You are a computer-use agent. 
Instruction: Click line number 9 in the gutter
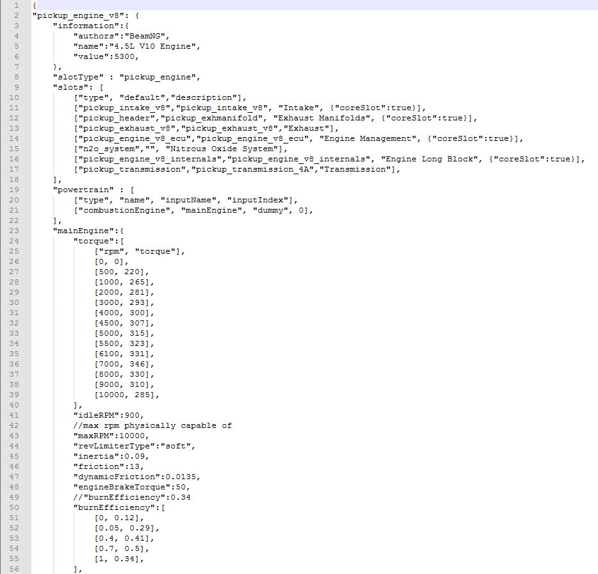coord(16,87)
